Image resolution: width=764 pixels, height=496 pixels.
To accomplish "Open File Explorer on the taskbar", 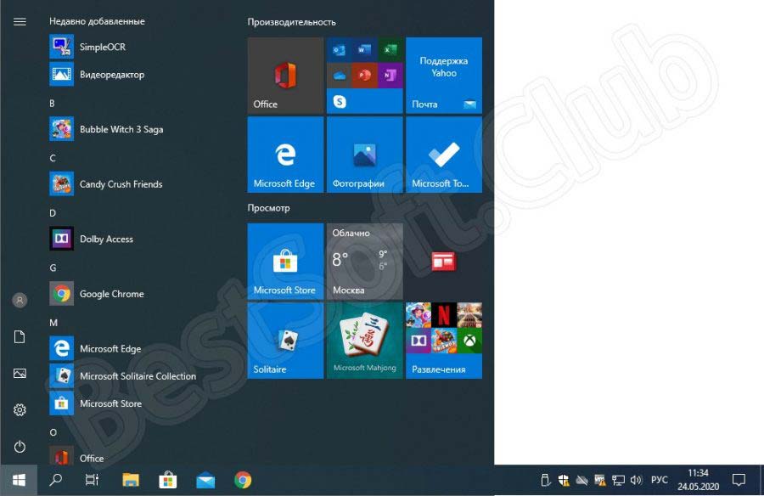I will [130, 481].
